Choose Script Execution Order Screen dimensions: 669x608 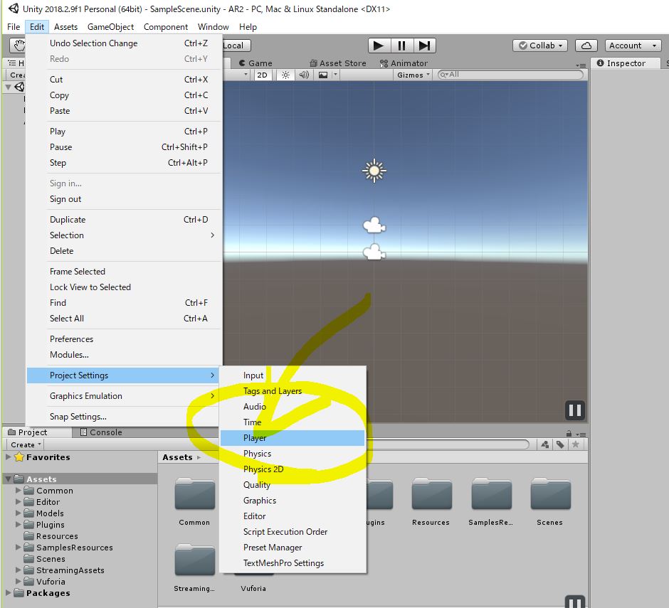pos(293,532)
